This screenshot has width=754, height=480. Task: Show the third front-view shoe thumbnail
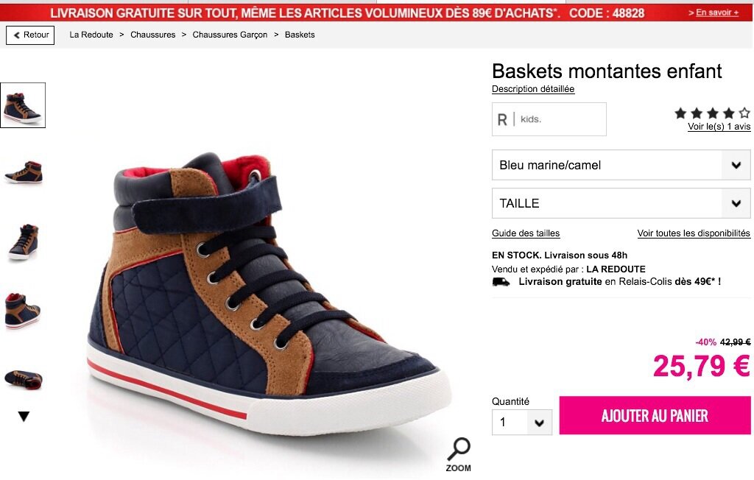(23, 242)
